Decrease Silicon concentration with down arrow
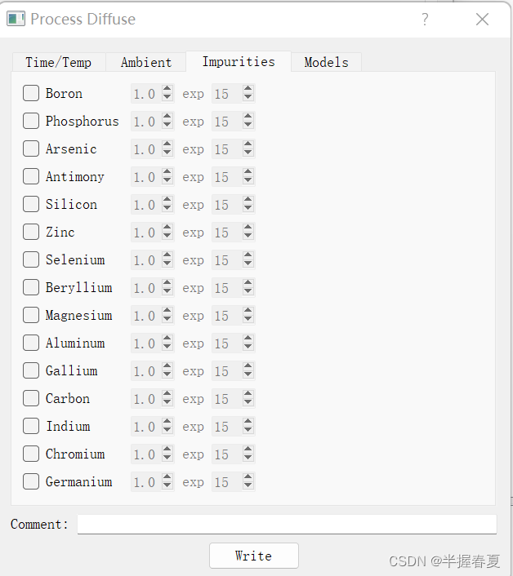 point(167,209)
